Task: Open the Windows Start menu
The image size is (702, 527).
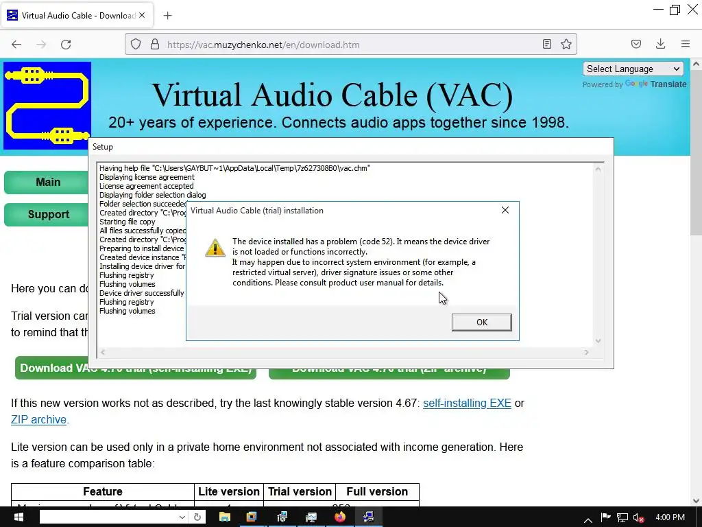Action: (19, 517)
